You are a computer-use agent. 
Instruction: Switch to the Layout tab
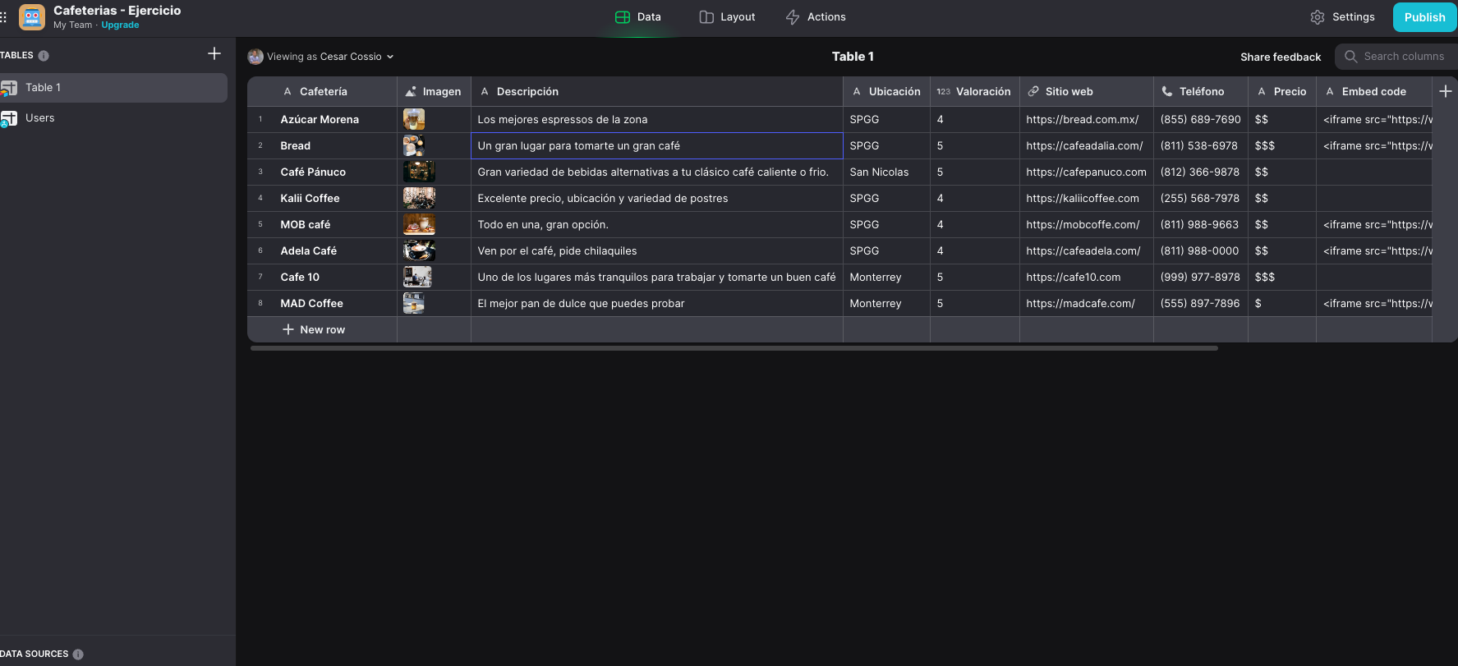click(727, 17)
